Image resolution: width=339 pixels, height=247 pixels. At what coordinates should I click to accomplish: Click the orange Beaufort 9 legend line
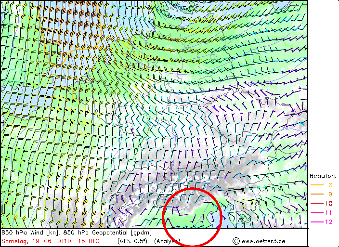coord(317,194)
